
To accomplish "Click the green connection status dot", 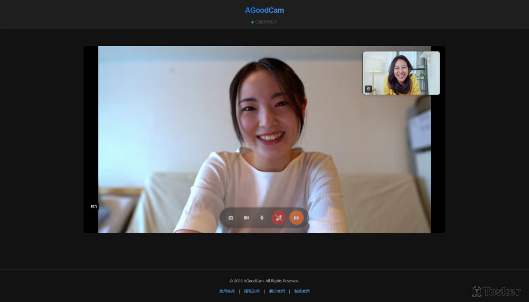I will pyautogui.click(x=252, y=22).
